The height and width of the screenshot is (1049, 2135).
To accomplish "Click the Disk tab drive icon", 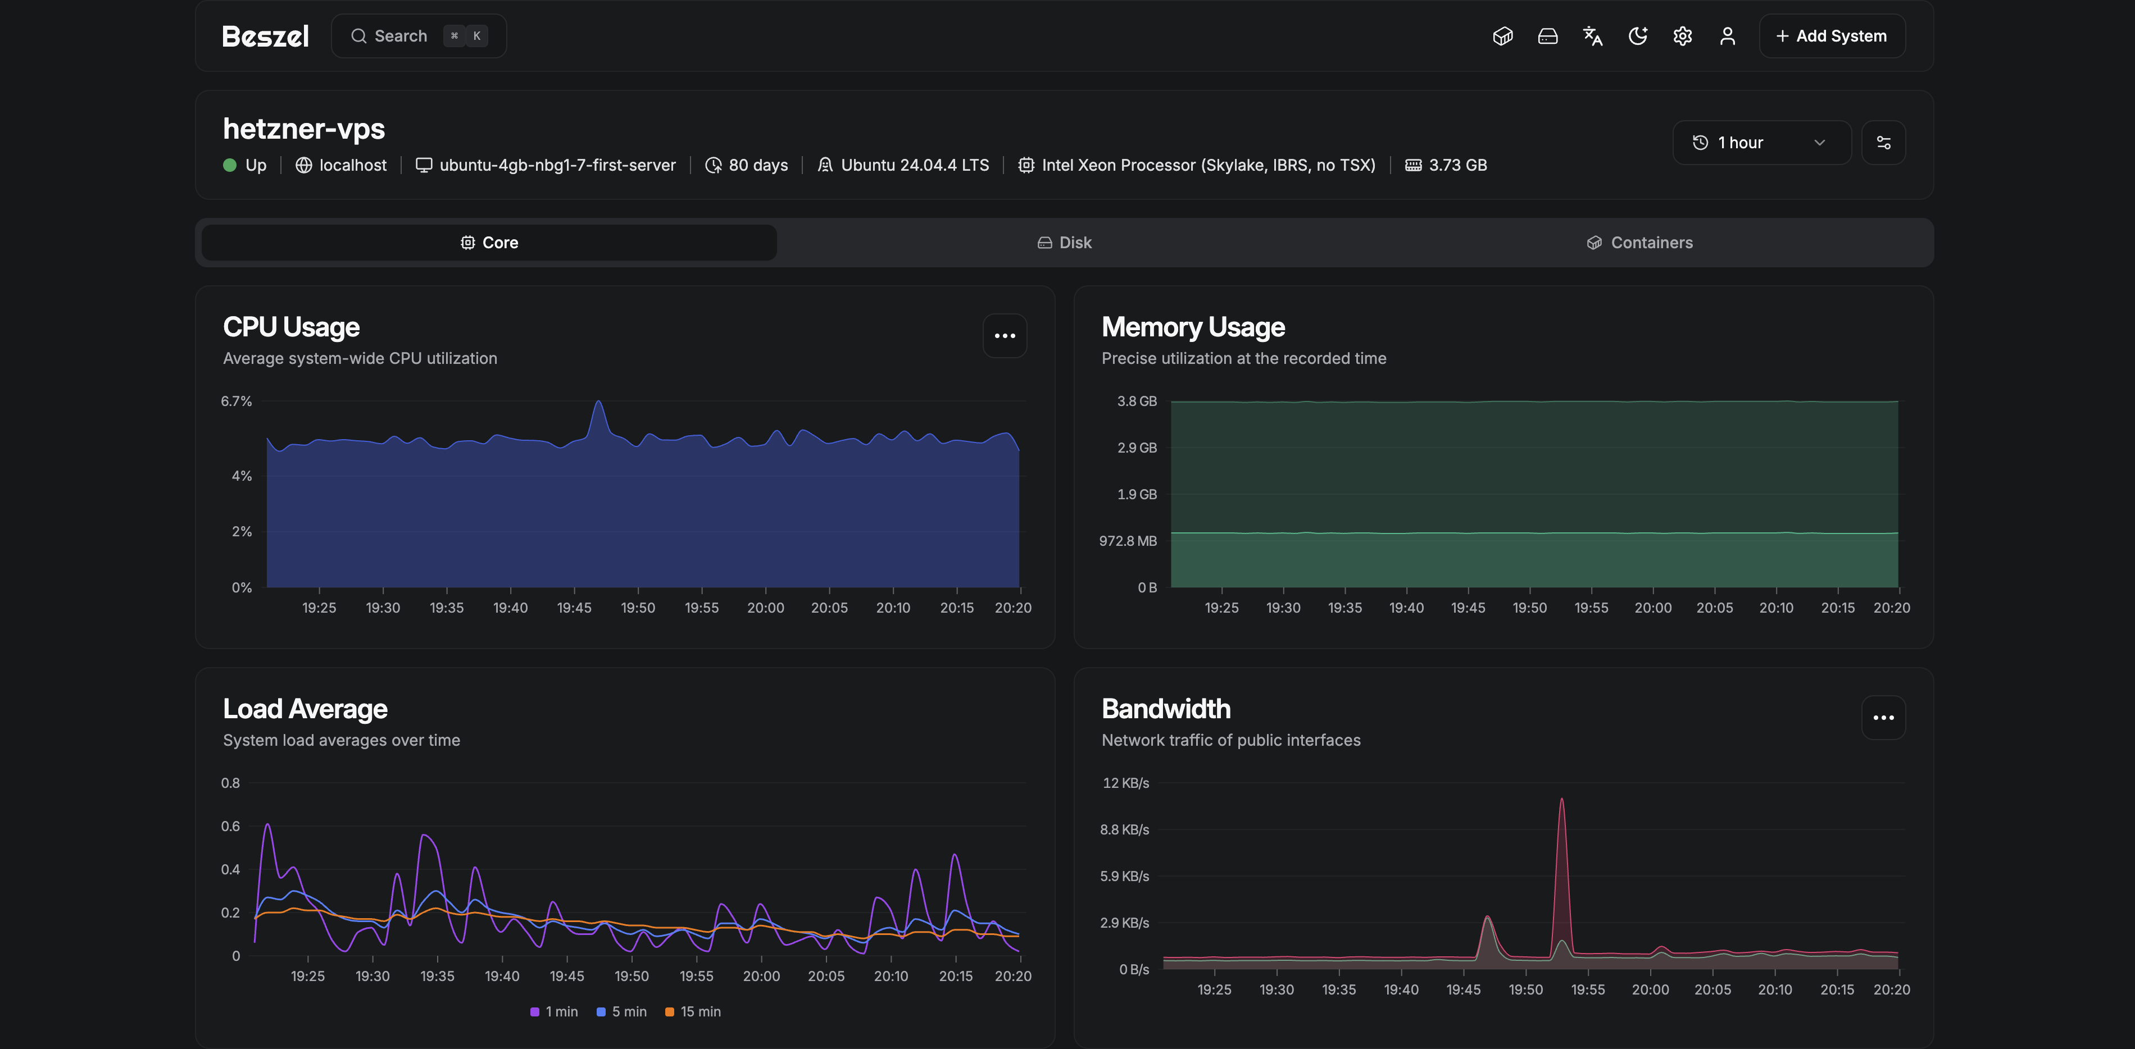I will [1044, 243].
